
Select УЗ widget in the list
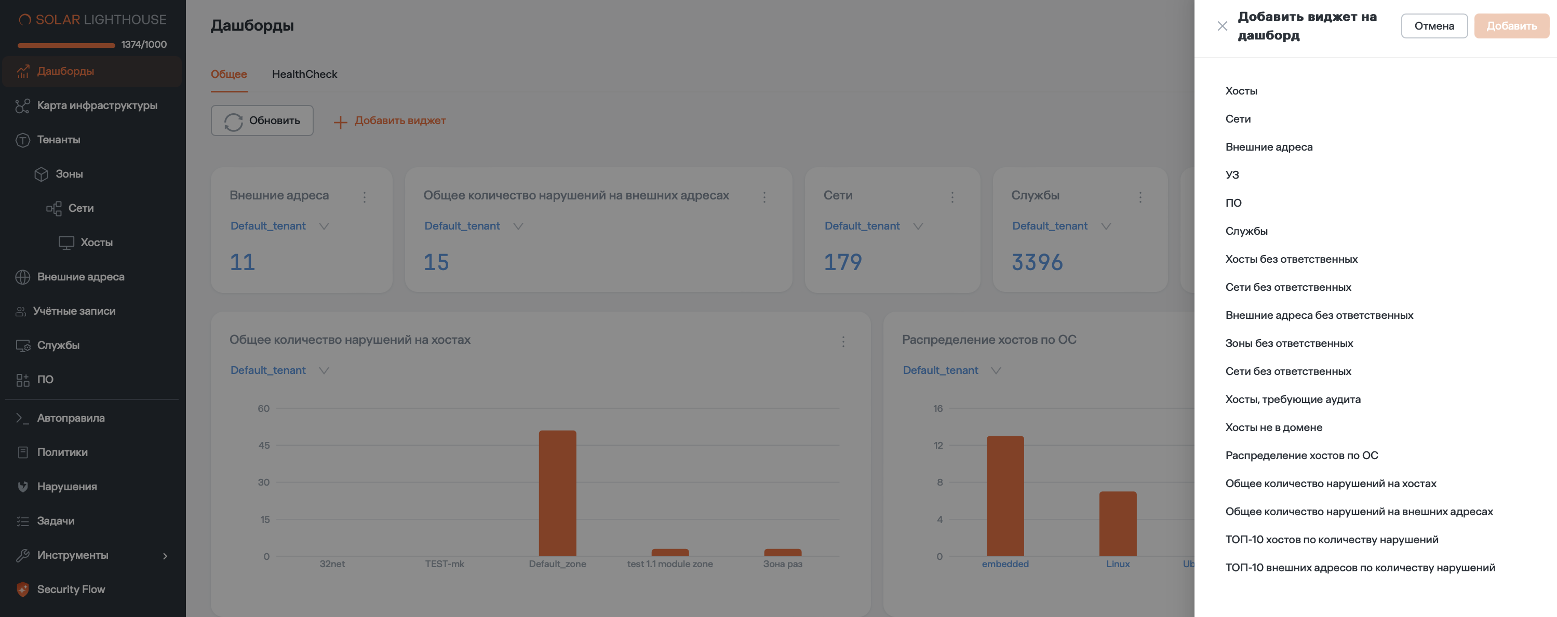[x=1232, y=175]
